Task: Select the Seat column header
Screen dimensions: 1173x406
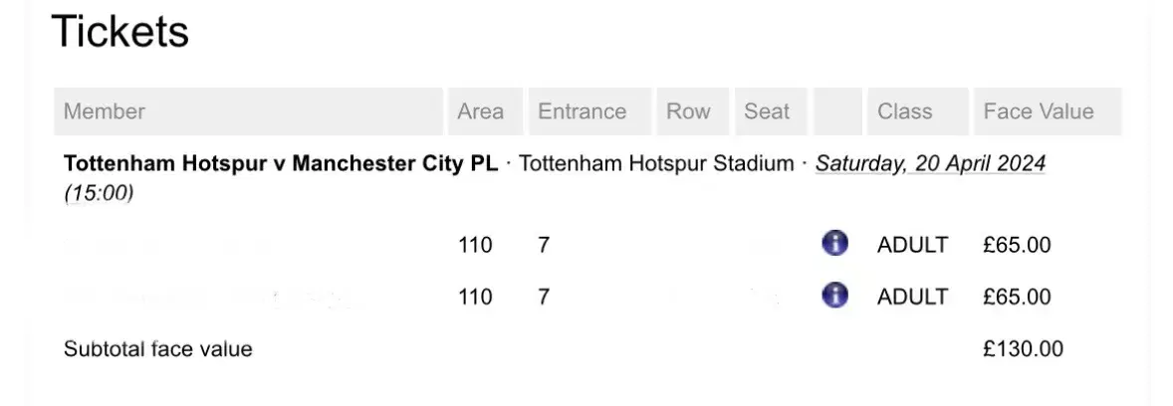Action: (x=771, y=111)
